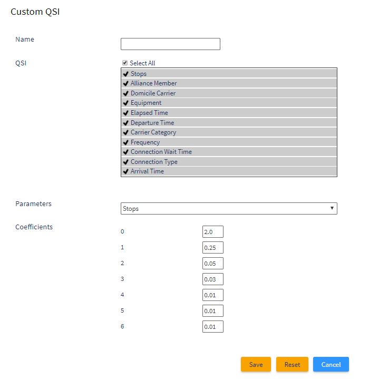Viewport: 369px width, 379px height.
Task: Focus the Name text field
Action: point(170,44)
